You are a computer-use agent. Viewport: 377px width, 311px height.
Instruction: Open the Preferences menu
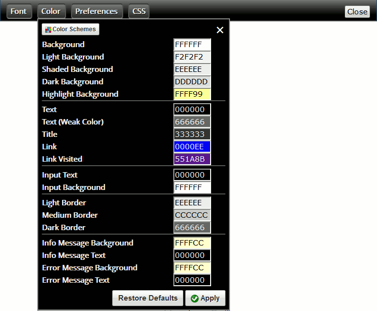pyautogui.click(x=96, y=11)
